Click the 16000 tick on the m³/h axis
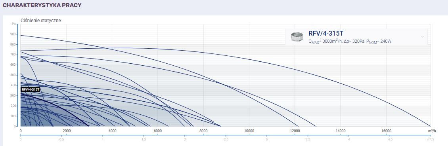Screen dimensions: 448x146 [x=386, y=131]
